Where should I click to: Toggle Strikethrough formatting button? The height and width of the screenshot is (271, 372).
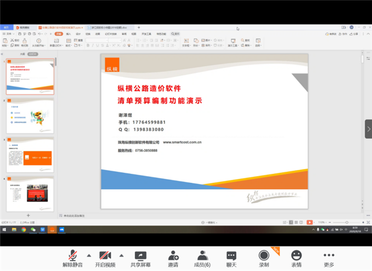(x=102, y=45)
